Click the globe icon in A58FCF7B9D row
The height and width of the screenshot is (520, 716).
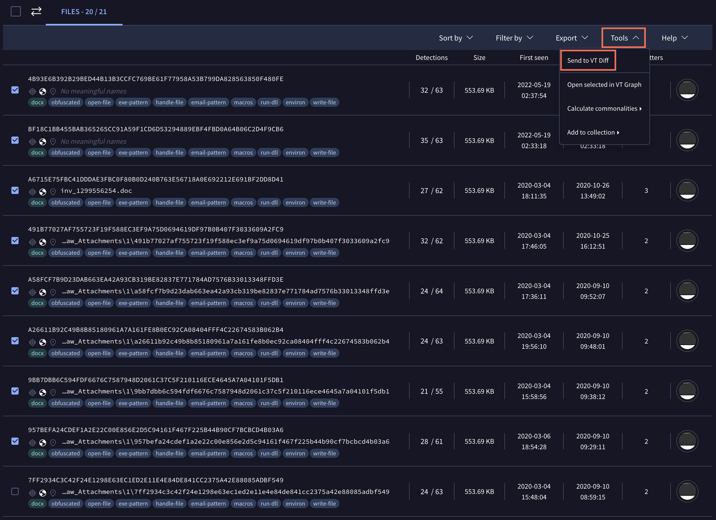click(43, 292)
